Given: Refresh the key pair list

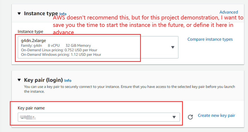Looking at the screenshot, I should (190, 117).
